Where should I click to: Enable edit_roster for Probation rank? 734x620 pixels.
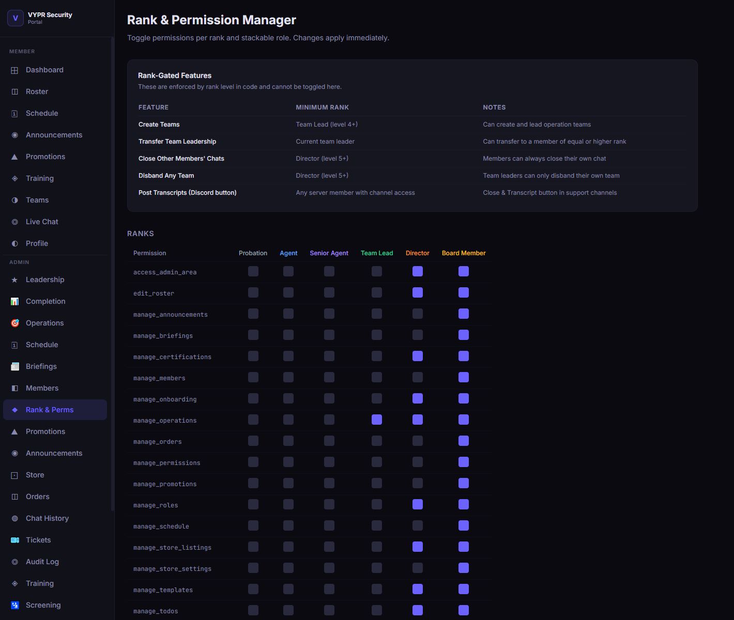click(x=253, y=293)
